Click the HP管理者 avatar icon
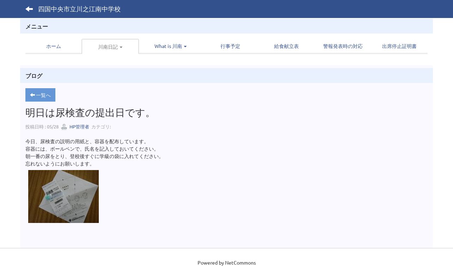Image resolution: width=453 pixels, height=266 pixels. 64,127
